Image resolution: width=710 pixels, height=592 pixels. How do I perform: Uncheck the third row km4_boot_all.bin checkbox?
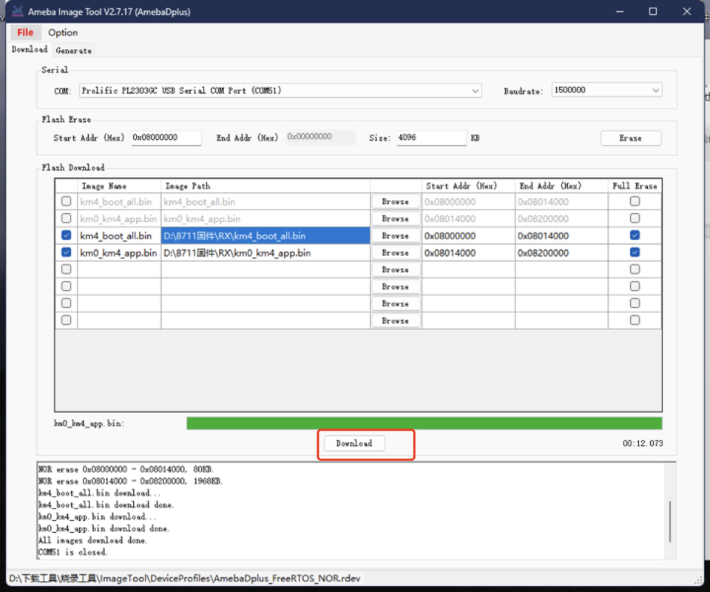click(x=67, y=235)
